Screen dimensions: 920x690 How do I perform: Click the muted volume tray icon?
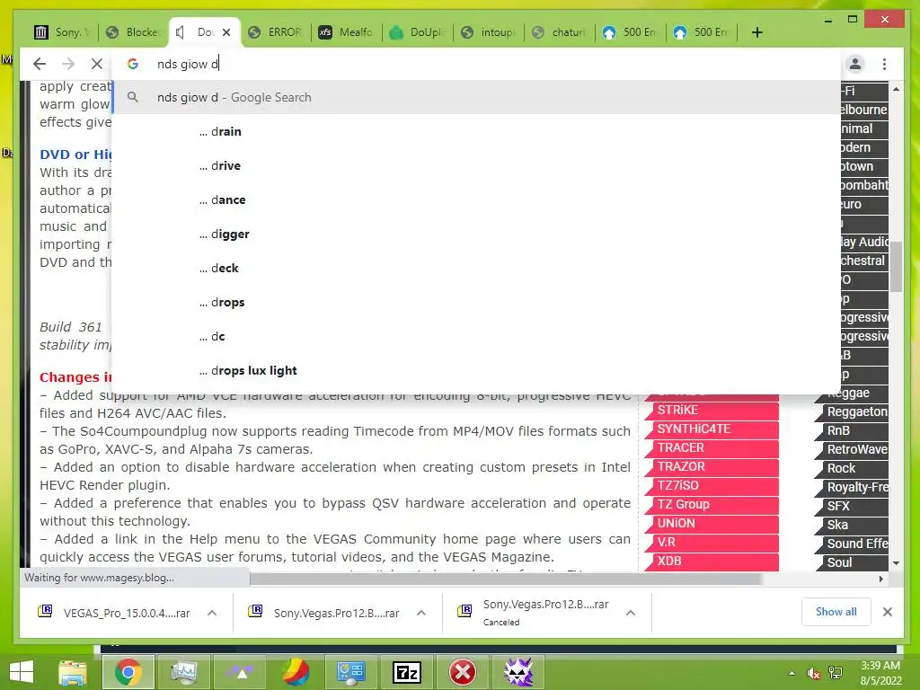pyautogui.click(x=814, y=673)
